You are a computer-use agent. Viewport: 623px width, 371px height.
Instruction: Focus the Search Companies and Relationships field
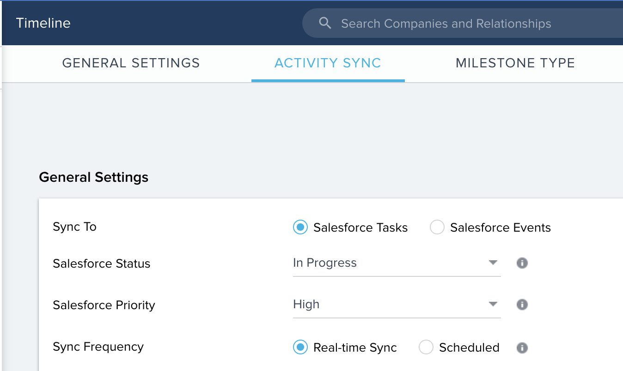pyautogui.click(x=463, y=24)
